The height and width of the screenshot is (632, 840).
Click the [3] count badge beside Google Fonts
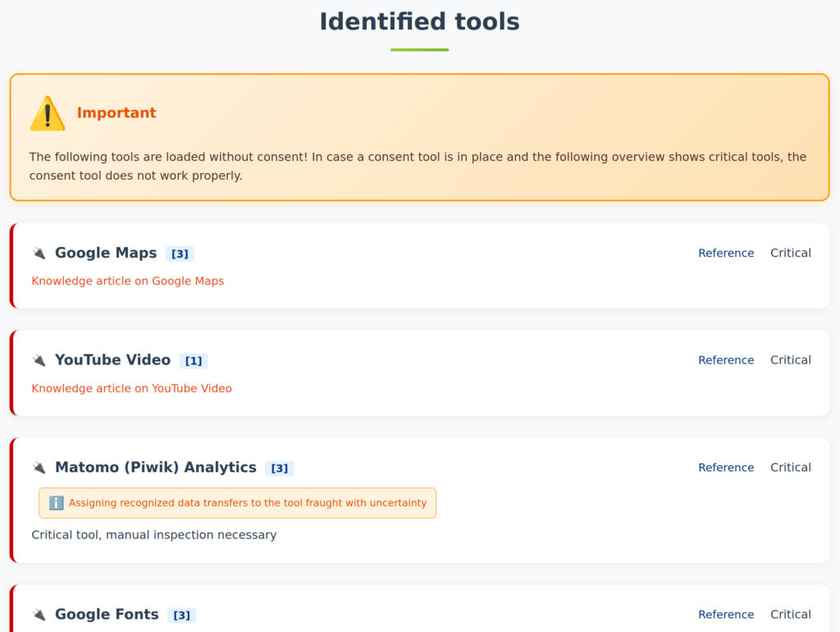[x=182, y=616]
